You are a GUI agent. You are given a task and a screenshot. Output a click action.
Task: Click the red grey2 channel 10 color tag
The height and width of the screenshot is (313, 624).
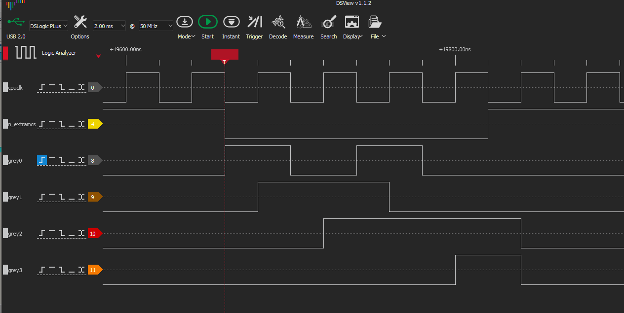pyautogui.click(x=94, y=234)
